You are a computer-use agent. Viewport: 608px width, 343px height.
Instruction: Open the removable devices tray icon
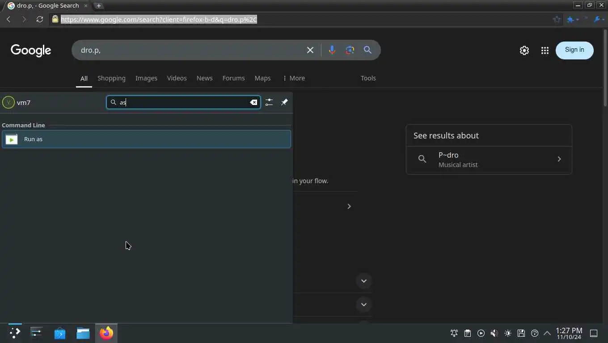click(x=521, y=333)
